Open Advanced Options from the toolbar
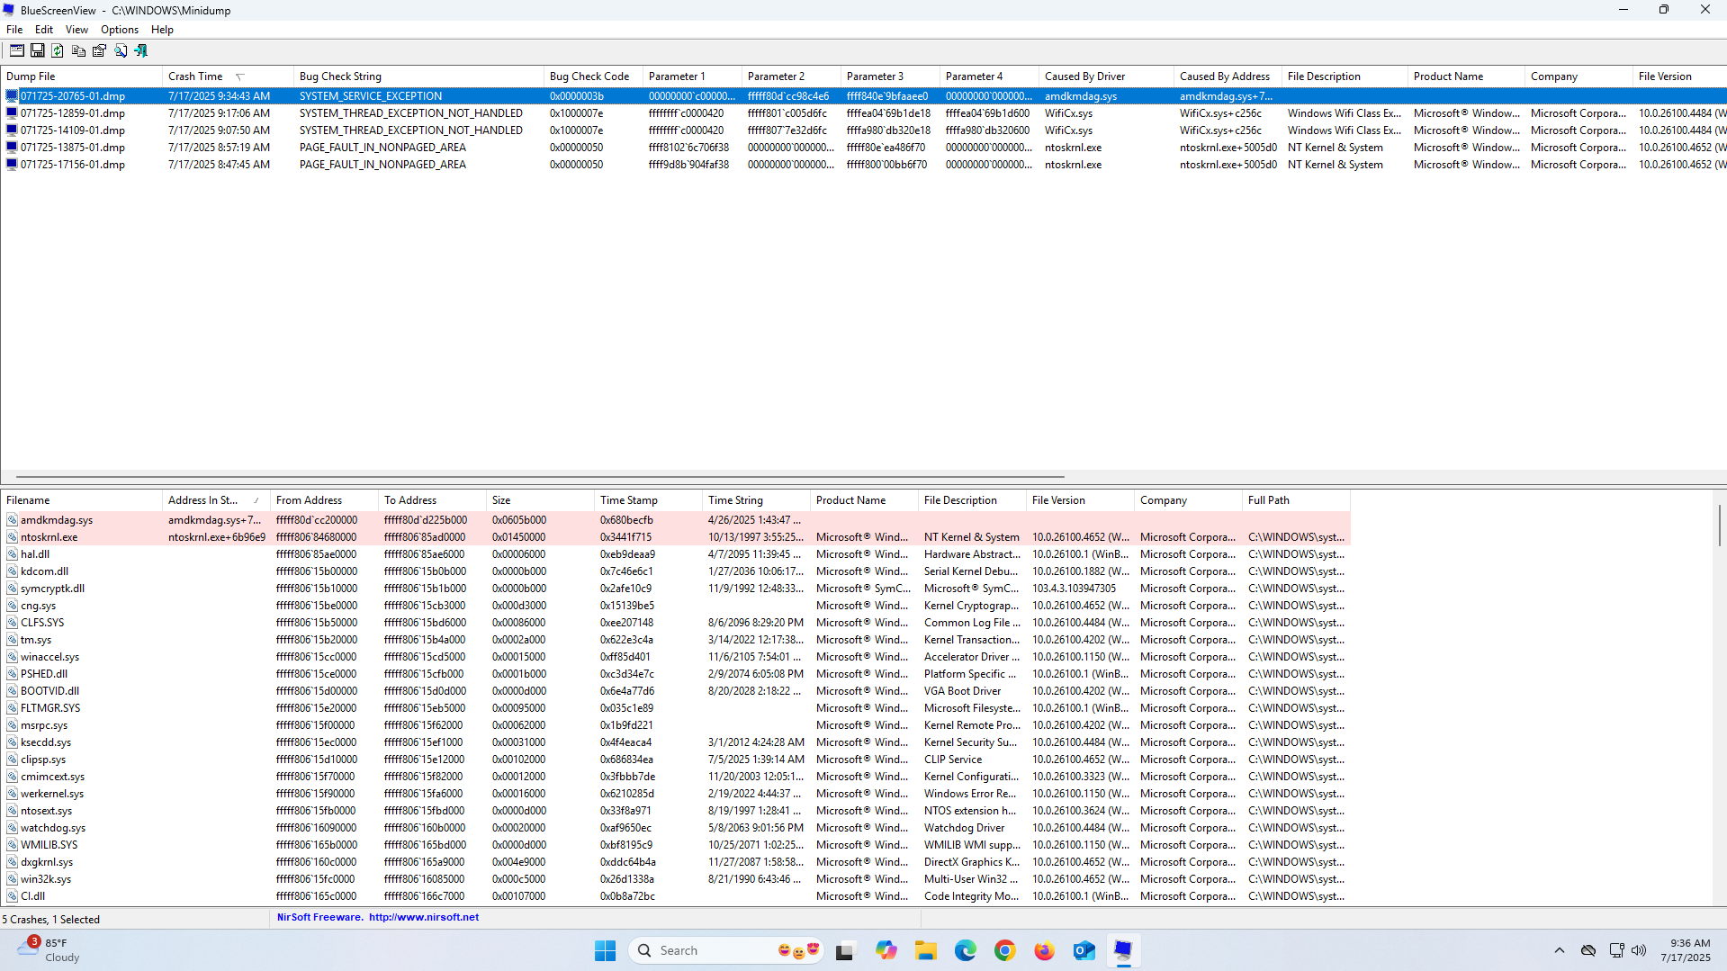Image resolution: width=1727 pixels, height=971 pixels. point(16,51)
